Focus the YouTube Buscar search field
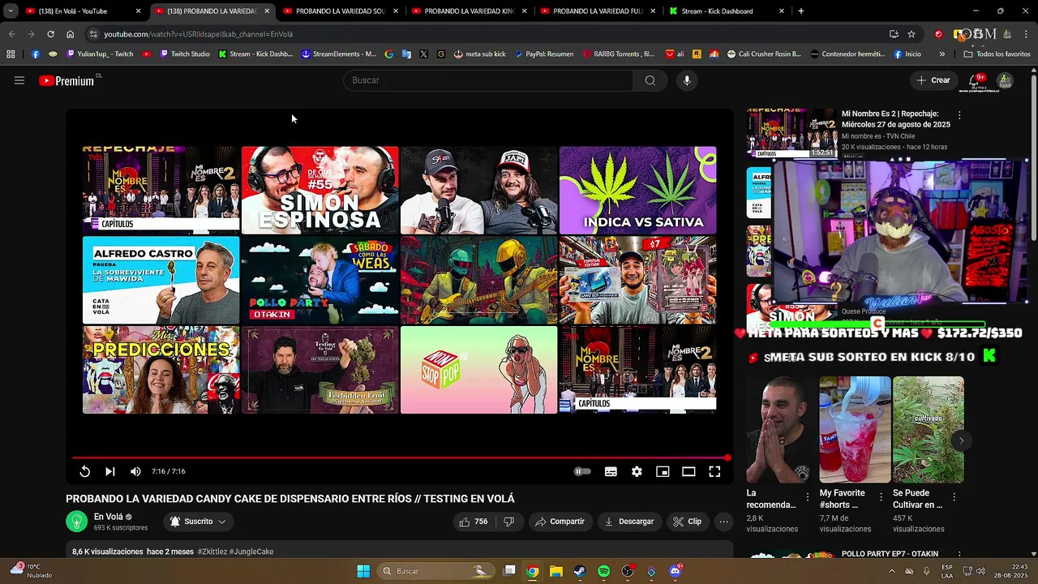The width and height of the screenshot is (1038, 584). (x=488, y=80)
